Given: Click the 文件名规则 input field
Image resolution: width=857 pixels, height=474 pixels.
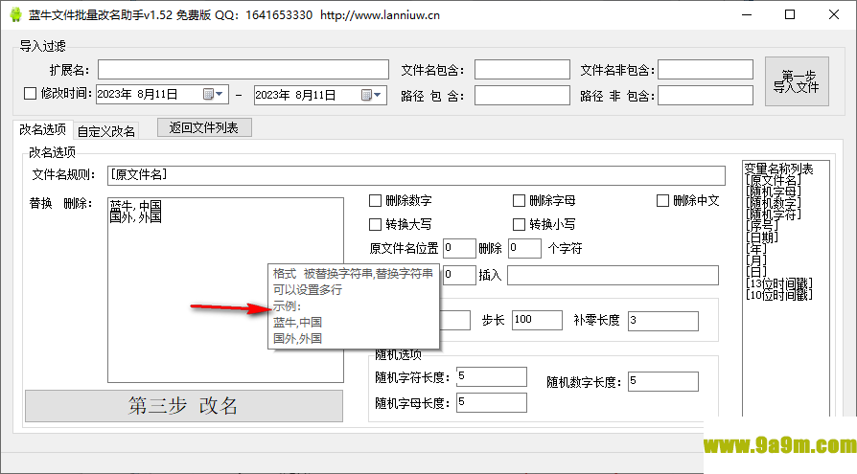Looking at the screenshot, I should coord(416,175).
